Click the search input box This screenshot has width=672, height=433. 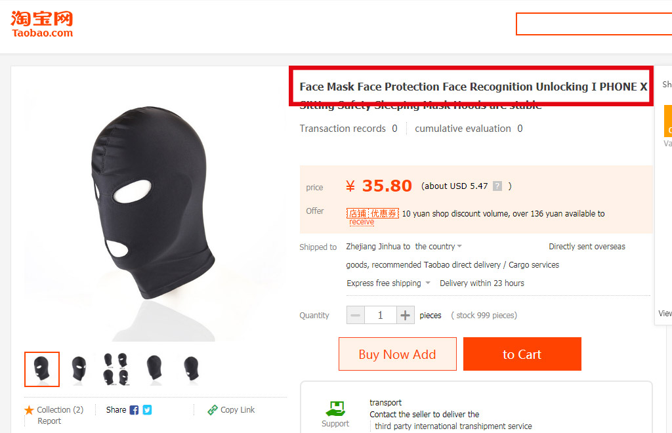594,24
